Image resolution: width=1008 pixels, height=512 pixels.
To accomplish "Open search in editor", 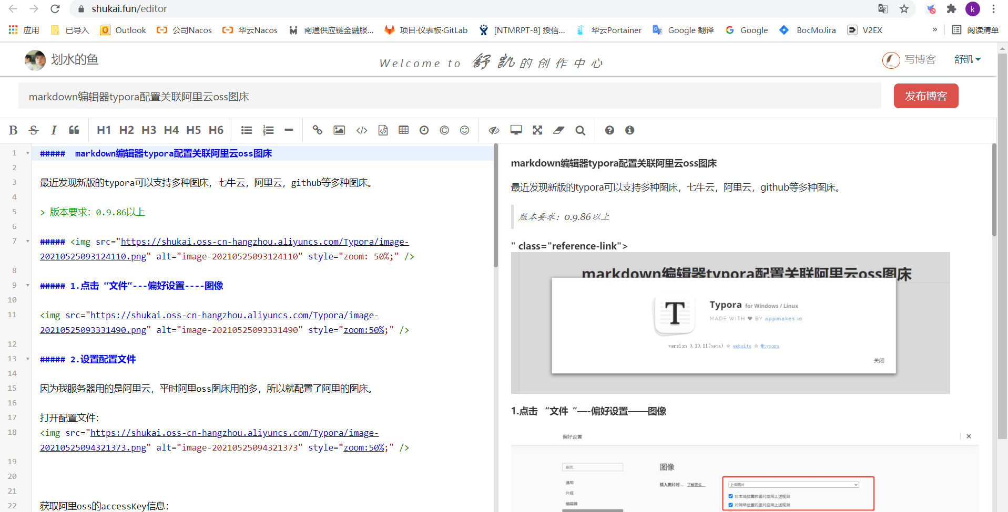I will (x=580, y=130).
